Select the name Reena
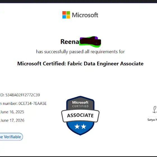Image resolution: width=157 pixels, height=157 pixels. point(70,42)
